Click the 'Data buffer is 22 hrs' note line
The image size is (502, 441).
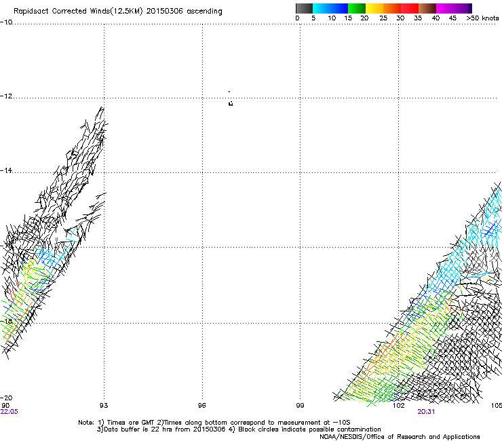239,429
